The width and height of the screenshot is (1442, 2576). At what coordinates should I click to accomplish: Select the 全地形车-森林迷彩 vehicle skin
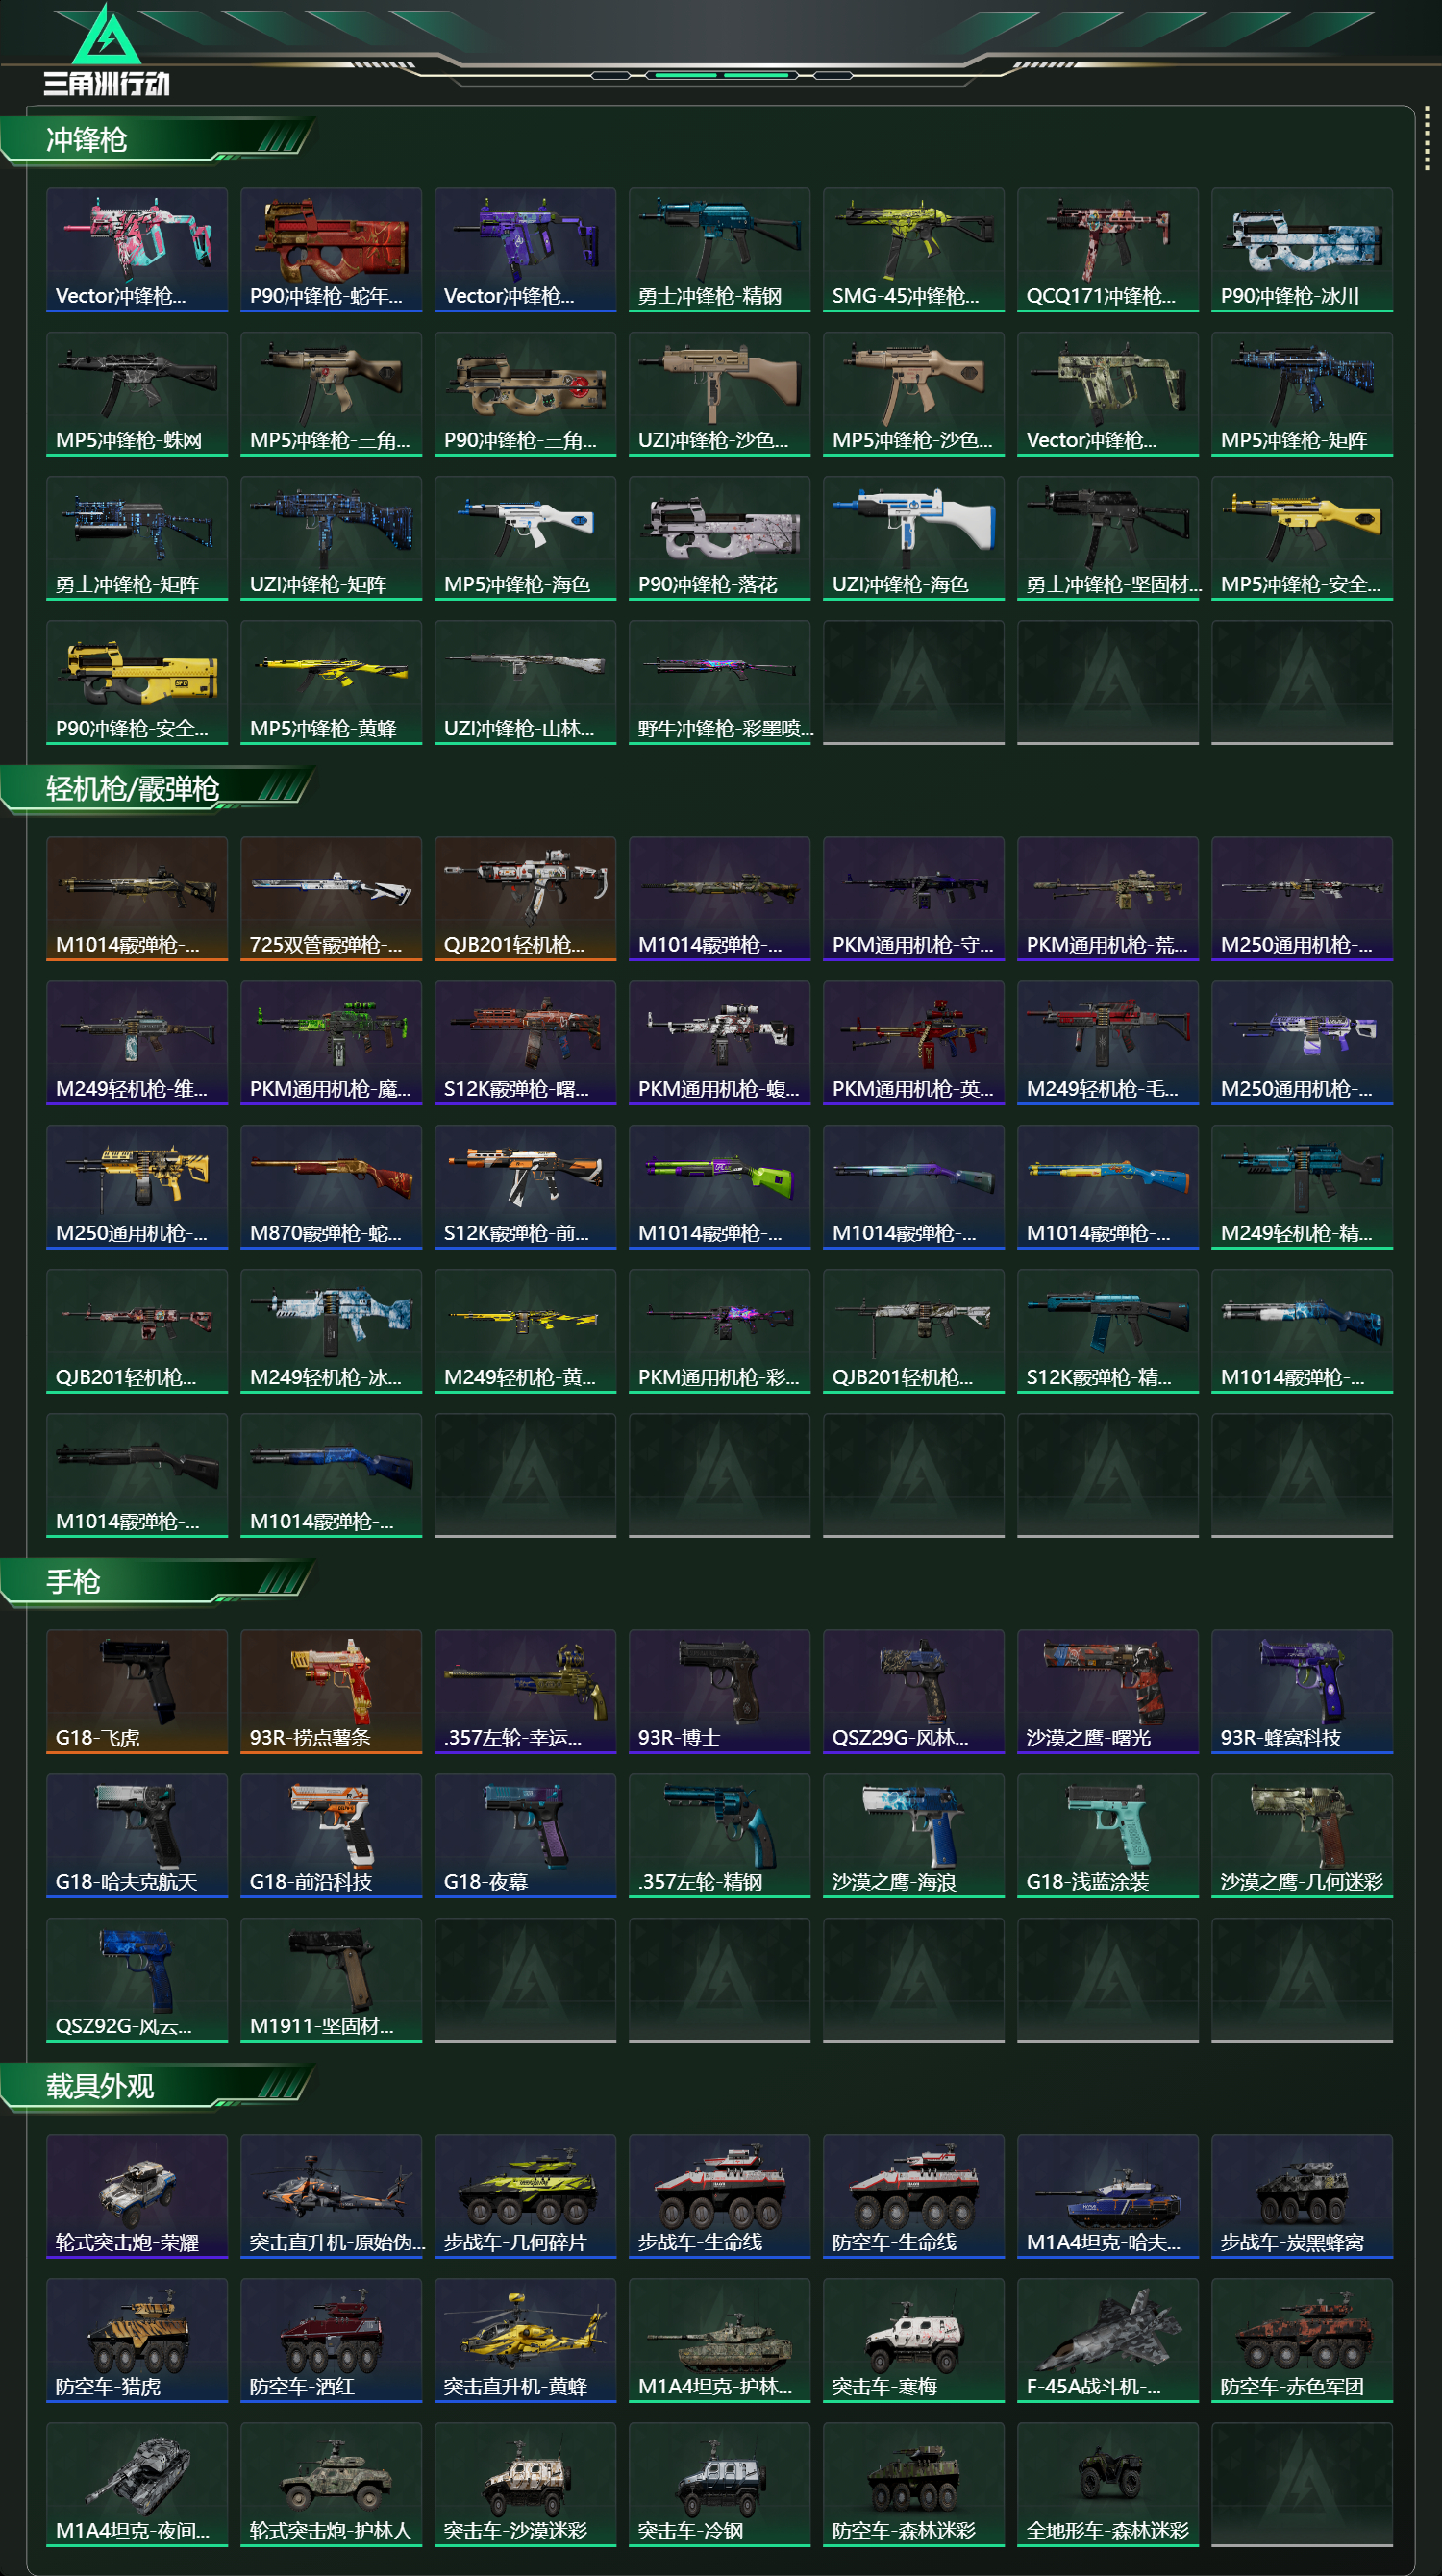click(1107, 2484)
